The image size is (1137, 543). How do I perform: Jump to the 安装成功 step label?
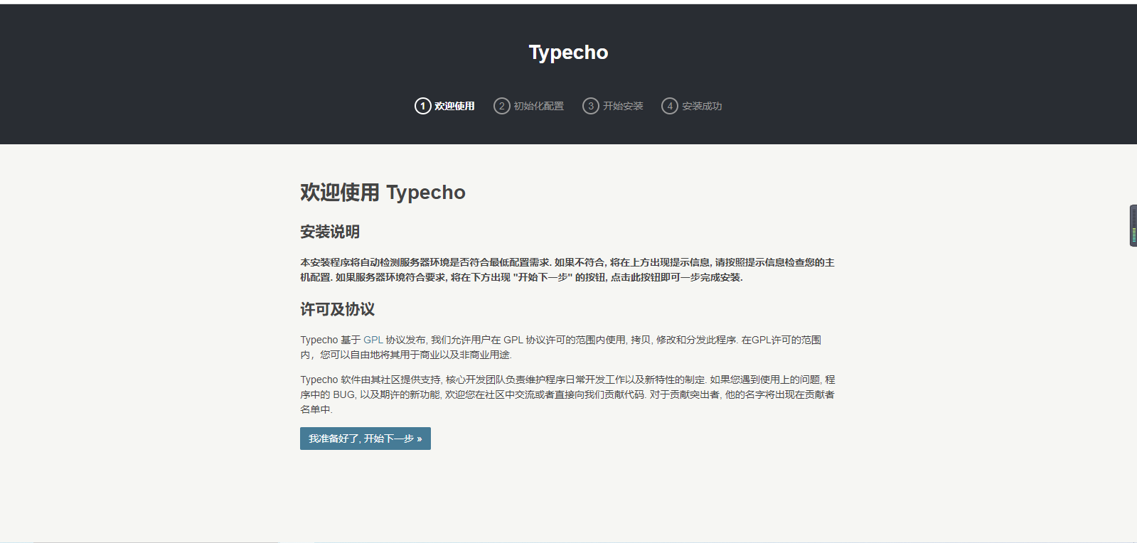(702, 106)
